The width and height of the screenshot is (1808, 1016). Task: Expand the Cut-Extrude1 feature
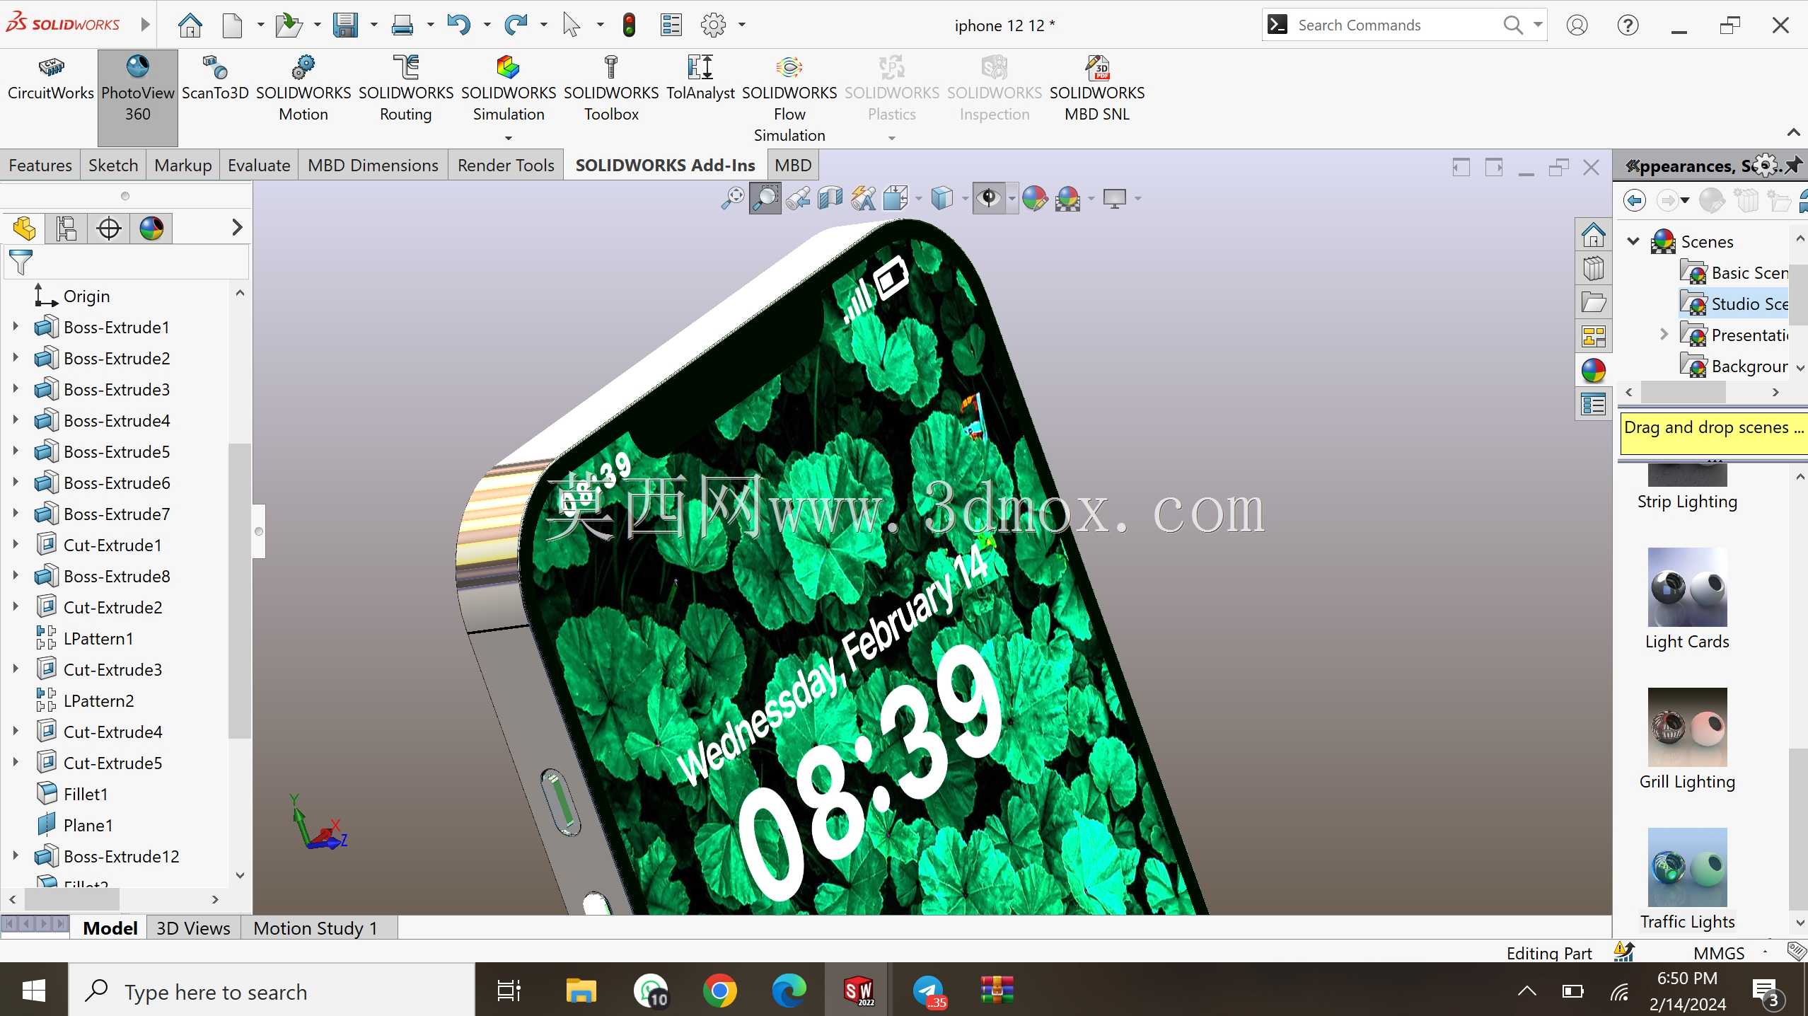coord(15,545)
